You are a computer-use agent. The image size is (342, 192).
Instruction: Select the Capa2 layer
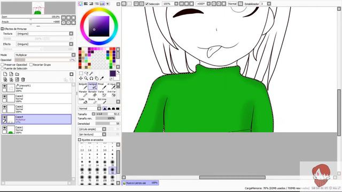click(36, 109)
